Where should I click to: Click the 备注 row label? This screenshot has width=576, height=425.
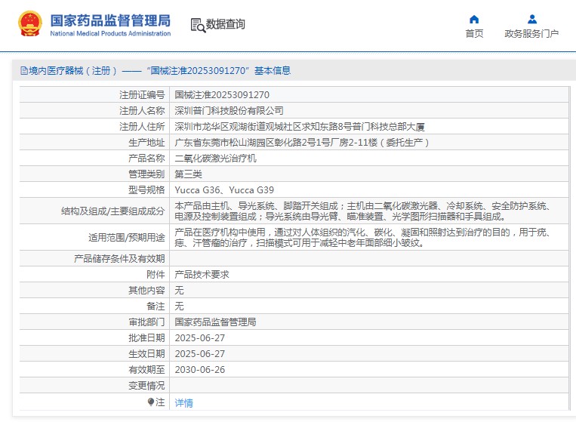tap(156, 306)
